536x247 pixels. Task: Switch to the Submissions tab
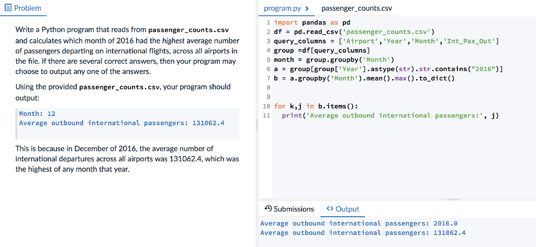coord(289,209)
